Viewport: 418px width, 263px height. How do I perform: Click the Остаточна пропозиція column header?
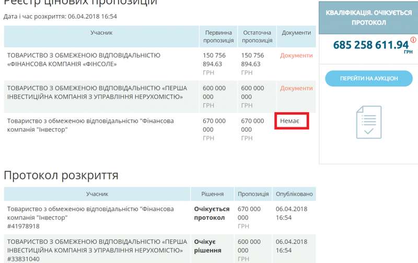point(257,36)
